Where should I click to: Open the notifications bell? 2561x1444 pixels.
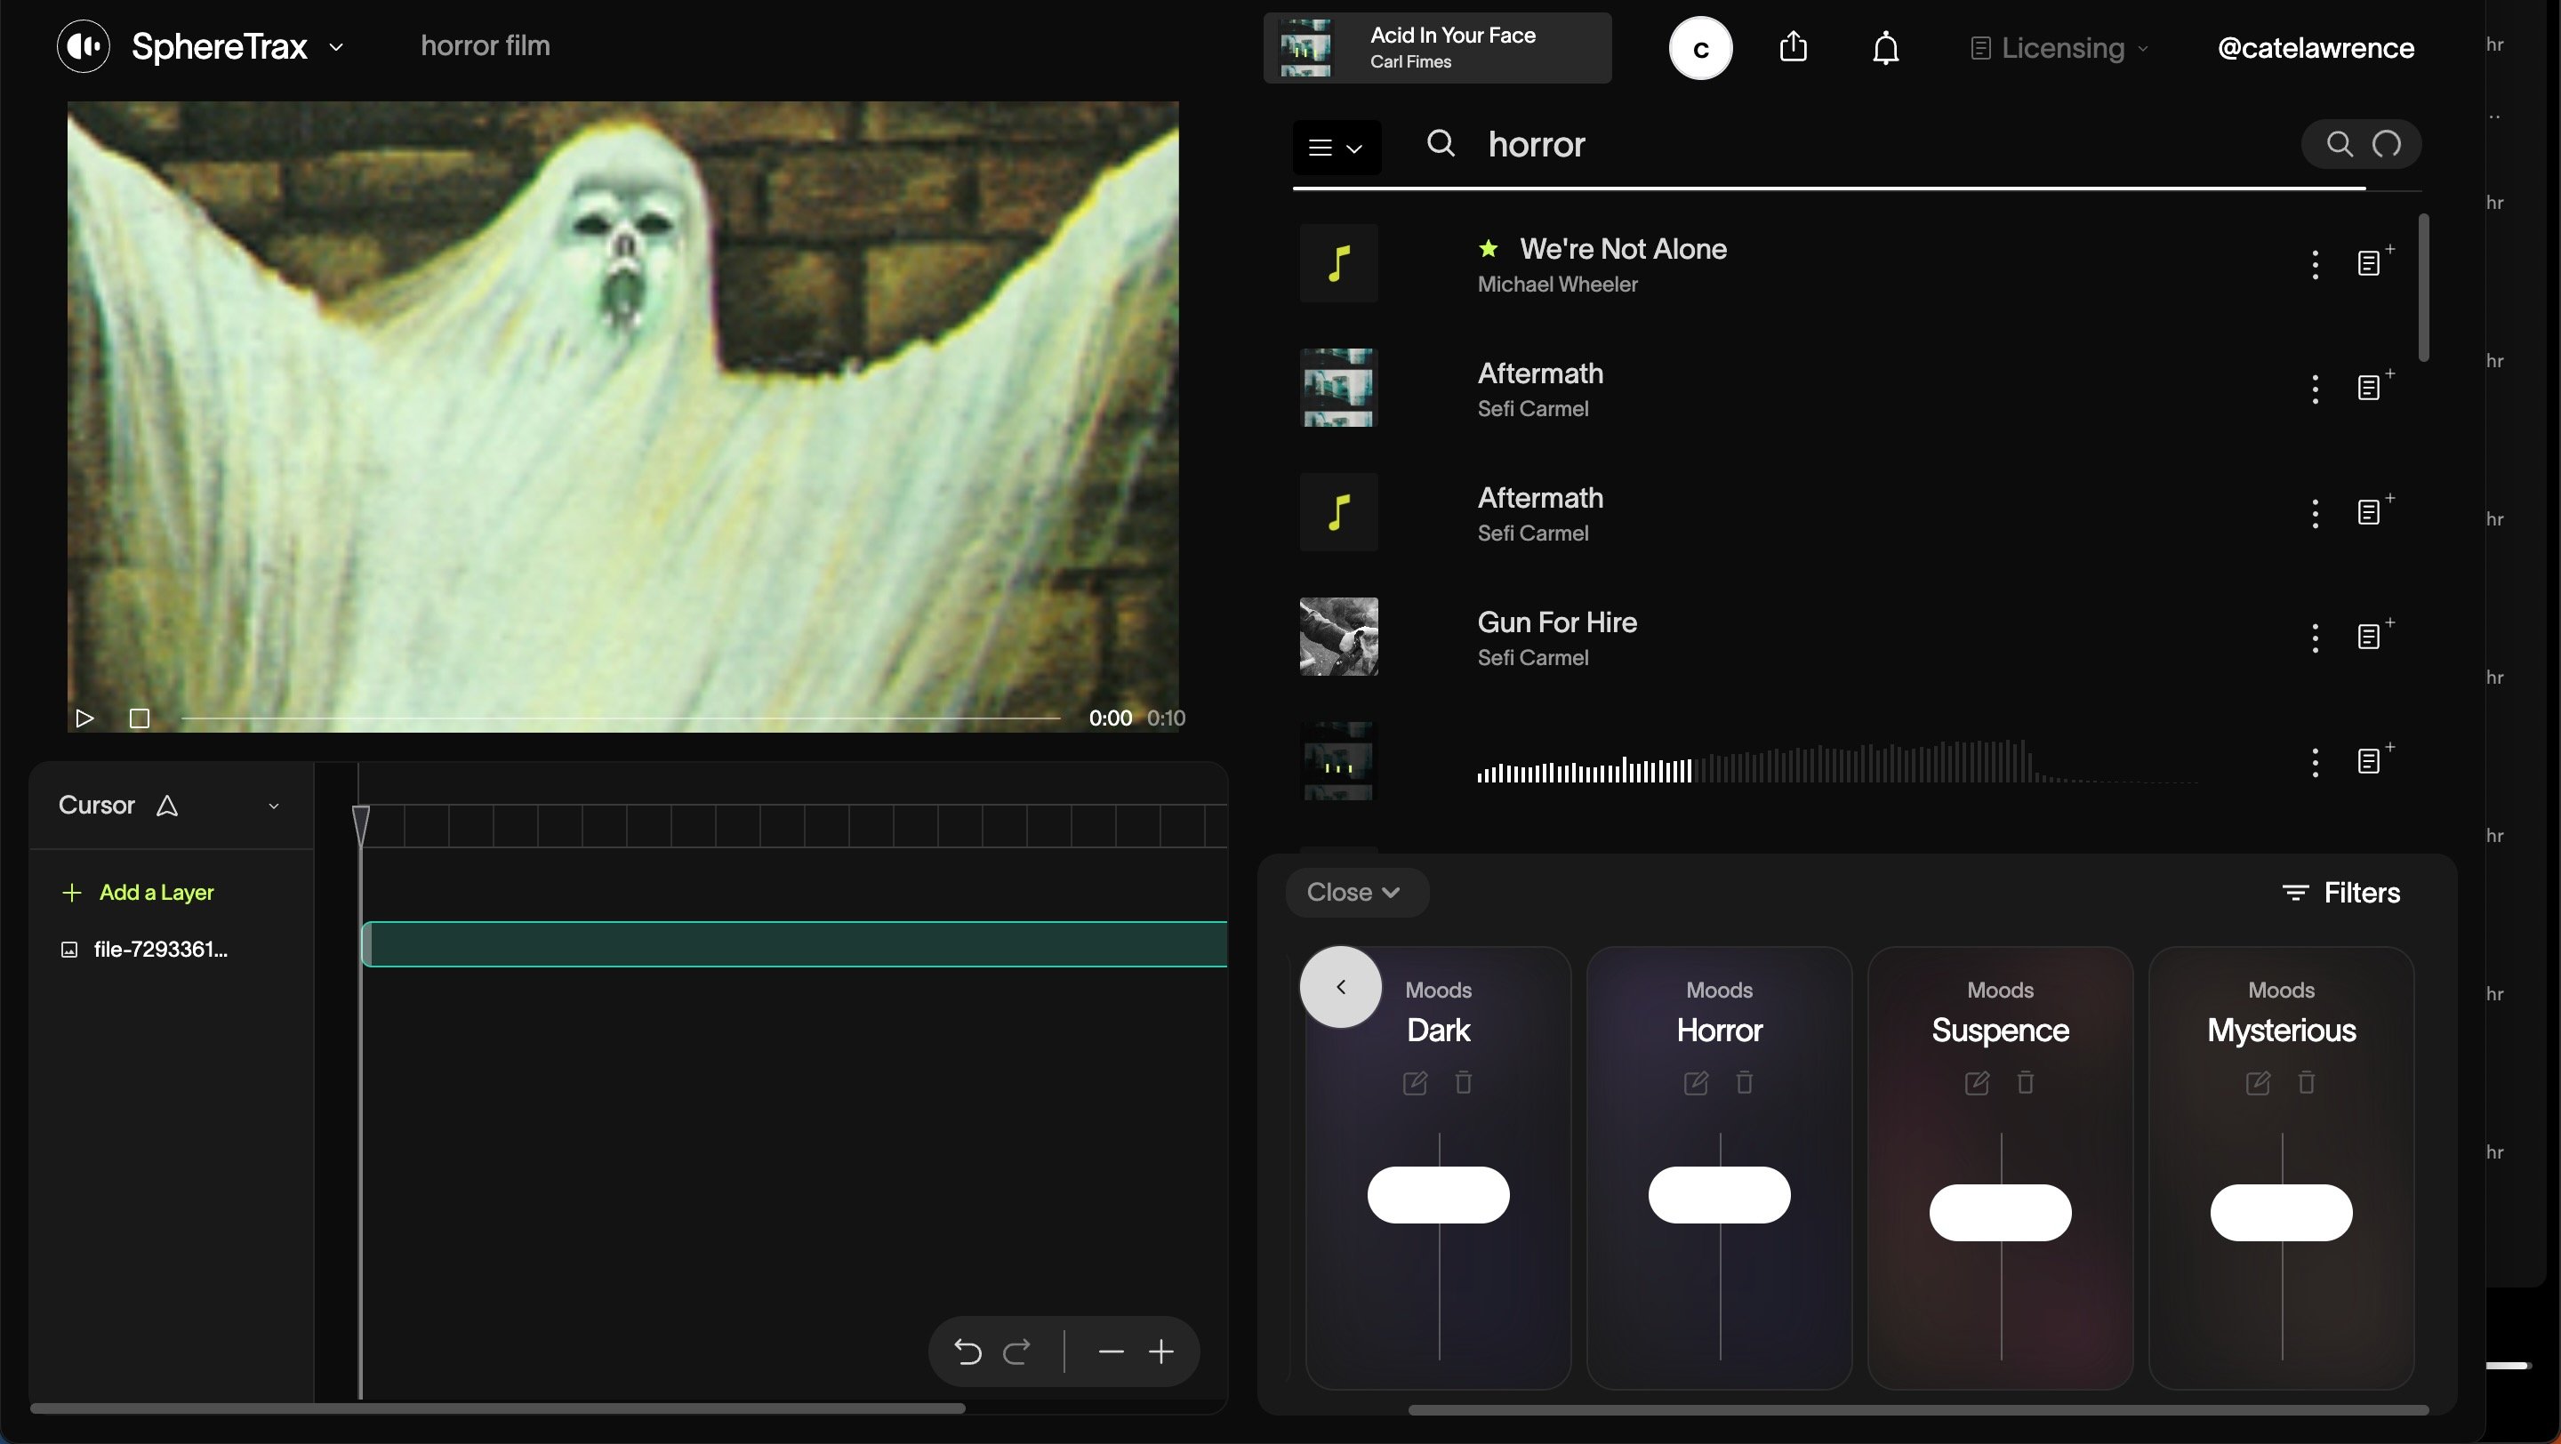click(x=1885, y=48)
